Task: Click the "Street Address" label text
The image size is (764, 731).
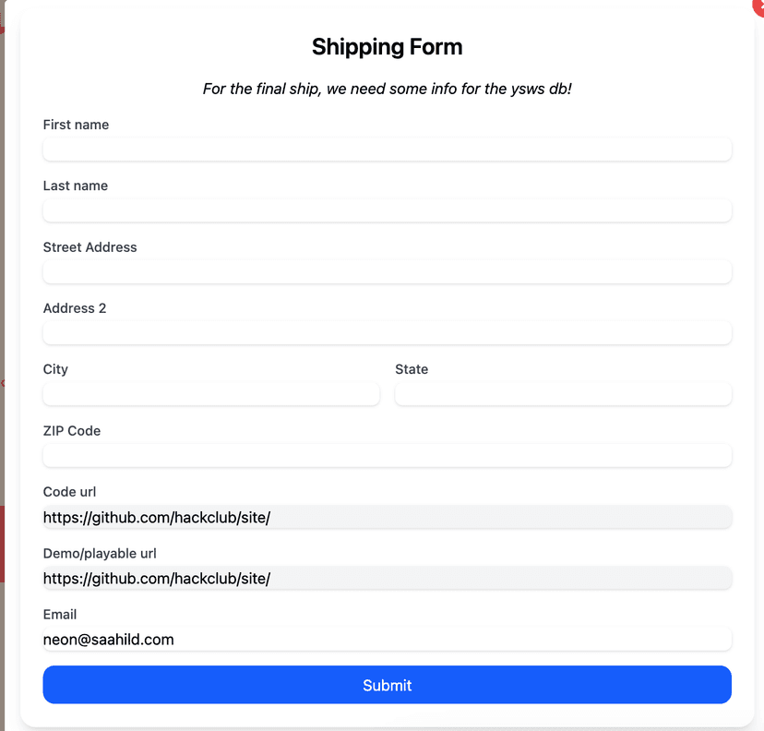Action: tap(90, 247)
